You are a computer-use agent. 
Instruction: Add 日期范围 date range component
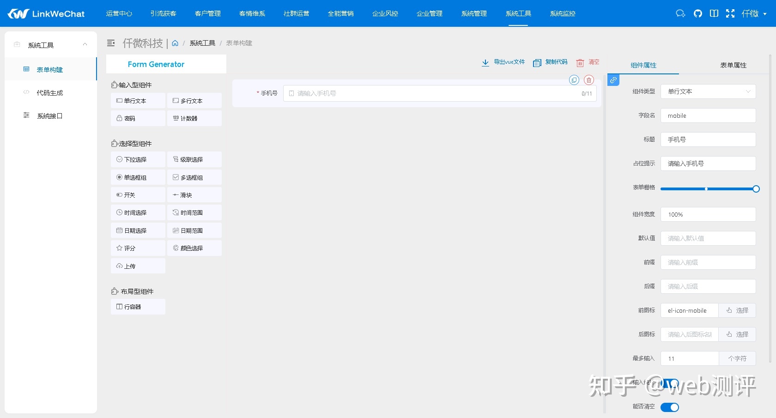coord(194,230)
